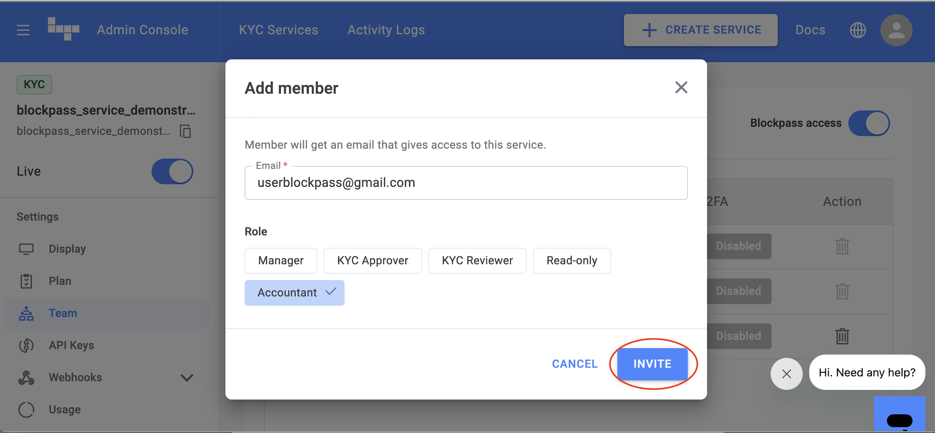This screenshot has width=935, height=433.
Task: Click the Invite button
Action: point(652,364)
